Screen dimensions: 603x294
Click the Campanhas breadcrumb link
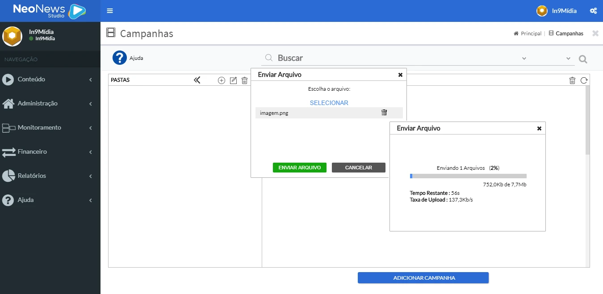click(566, 34)
